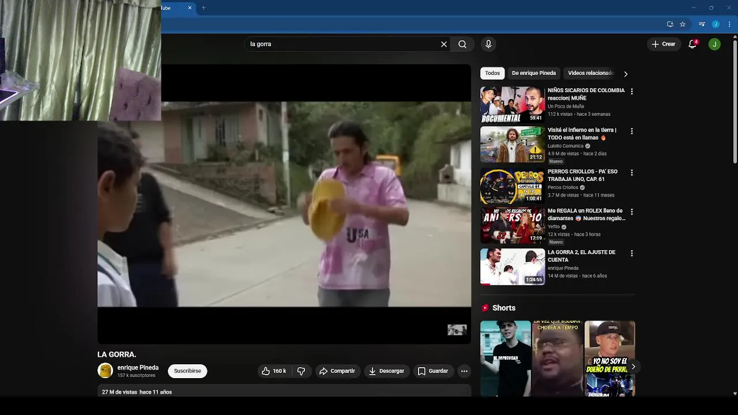The width and height of the screenshot is (738, 415).
Task: Click 157 k suscriptores text
Action: pyautogui.click(x=136, y=375)
